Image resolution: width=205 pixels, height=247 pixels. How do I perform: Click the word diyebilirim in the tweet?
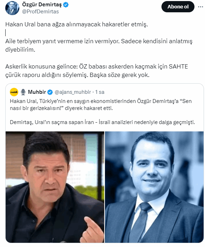click(20, 50)
